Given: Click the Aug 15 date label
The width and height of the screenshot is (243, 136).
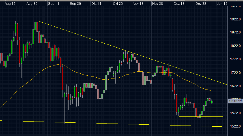Looking at the screenshot, I should [10, 4].
